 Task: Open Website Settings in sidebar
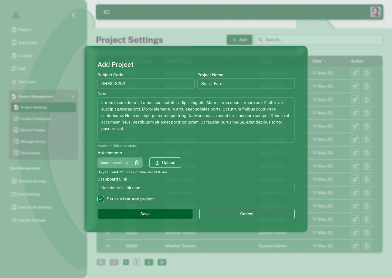pyautogui.click(x=29, y=181)
